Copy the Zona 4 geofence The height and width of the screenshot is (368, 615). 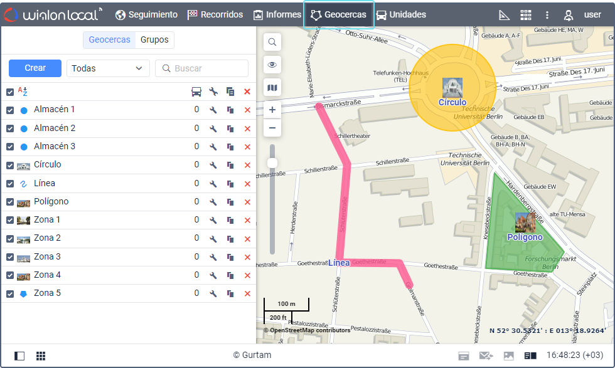tap(230, 275)
